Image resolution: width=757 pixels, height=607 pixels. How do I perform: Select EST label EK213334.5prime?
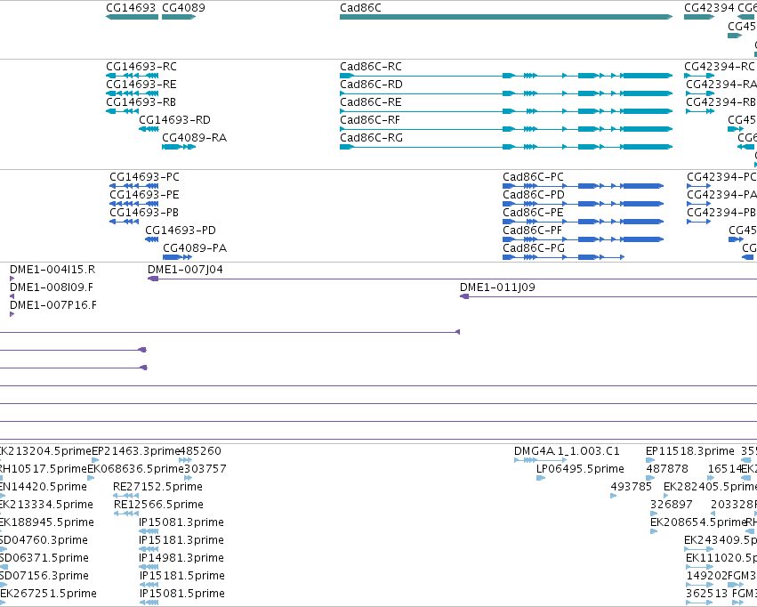coord(46,506)
